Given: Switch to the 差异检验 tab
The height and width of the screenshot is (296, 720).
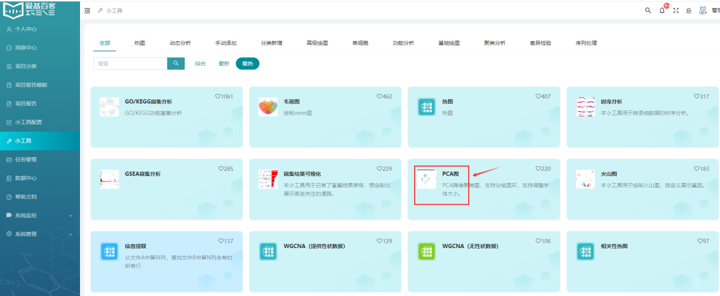Looking at the screenshot, I should coord(541,43).
